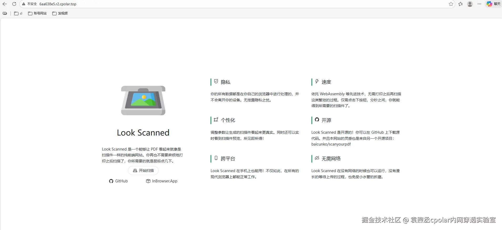The image size is (502, 230).
Task: Click the 个性化 heading text
Action: [228, 120]
